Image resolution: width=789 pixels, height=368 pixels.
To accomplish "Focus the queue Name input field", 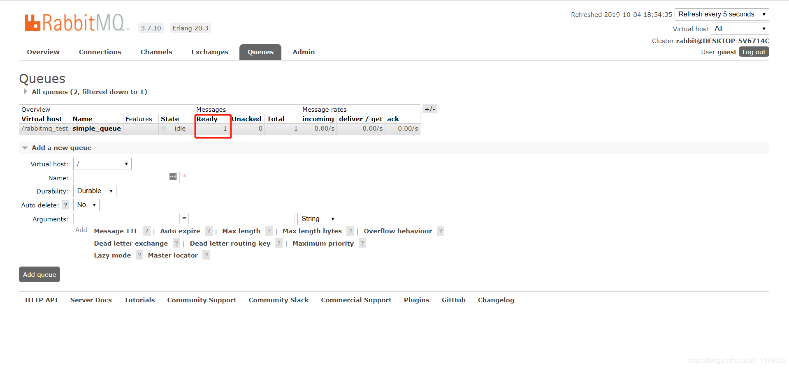I will (x=126, y=177).
